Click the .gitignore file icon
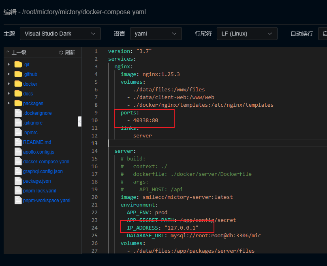The width and height of the screenshot is (327, 266). tap(18, 123)
